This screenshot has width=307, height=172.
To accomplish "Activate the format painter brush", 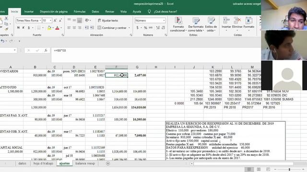I will point(6,29).
